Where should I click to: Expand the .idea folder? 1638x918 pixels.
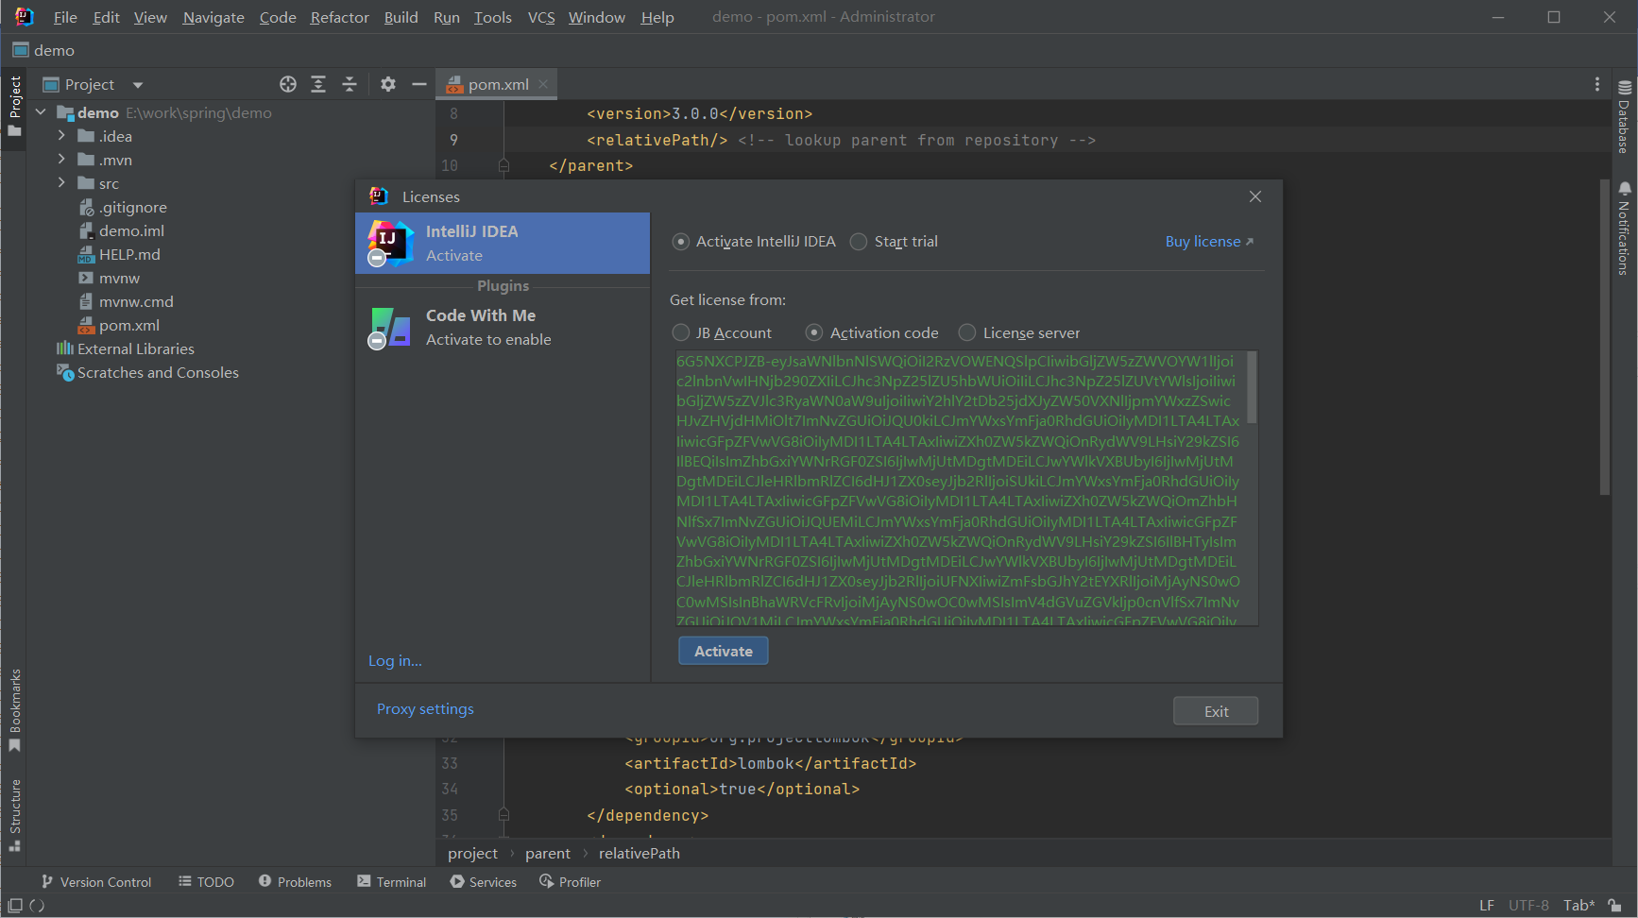tap(61, 136)
